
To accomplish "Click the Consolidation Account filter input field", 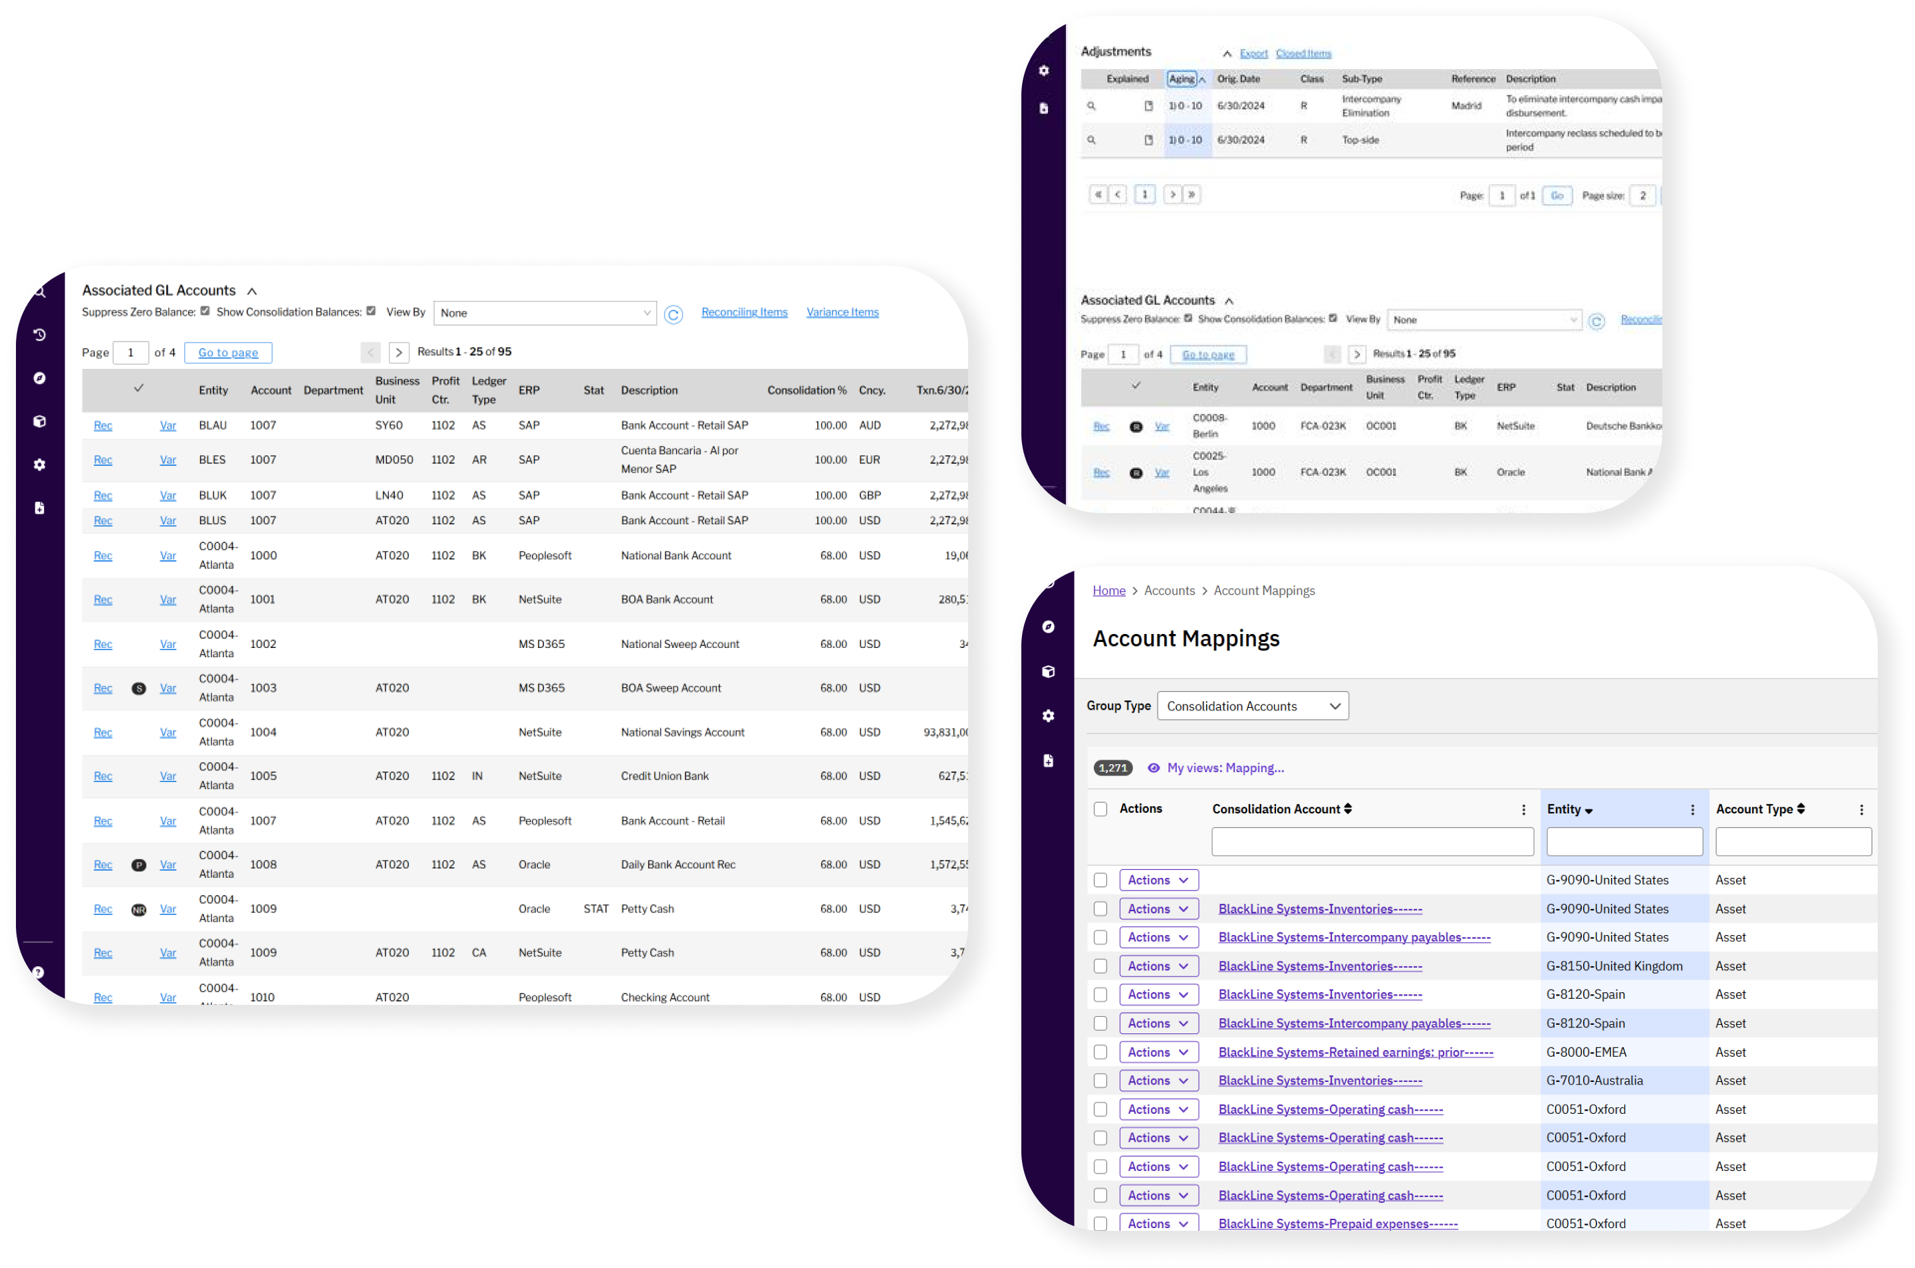I will 1372,841.
